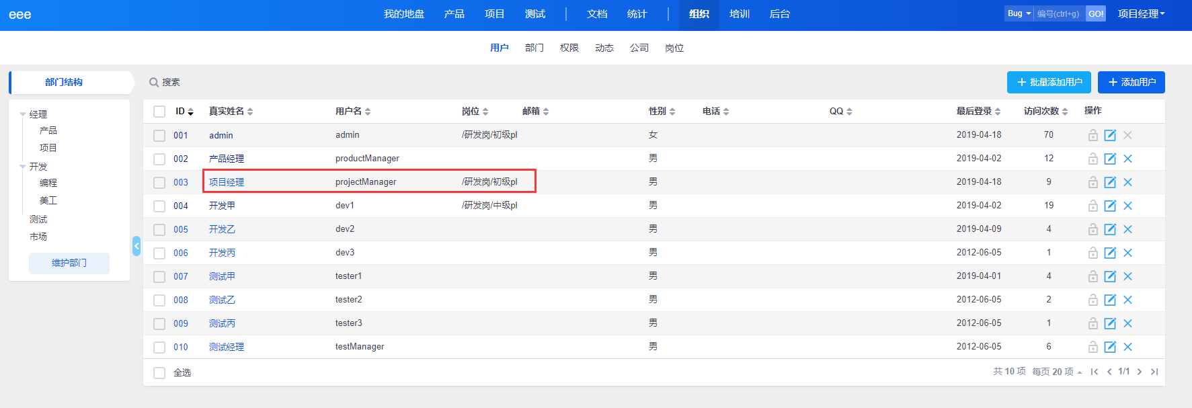Edit user 测试经理 in row 010
The height and width of the screenshot is (408, 1192).
click(x=1110, y=347)
